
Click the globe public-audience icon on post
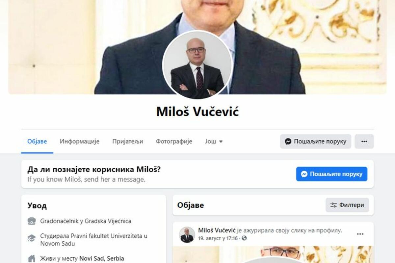tap(244, 238)
